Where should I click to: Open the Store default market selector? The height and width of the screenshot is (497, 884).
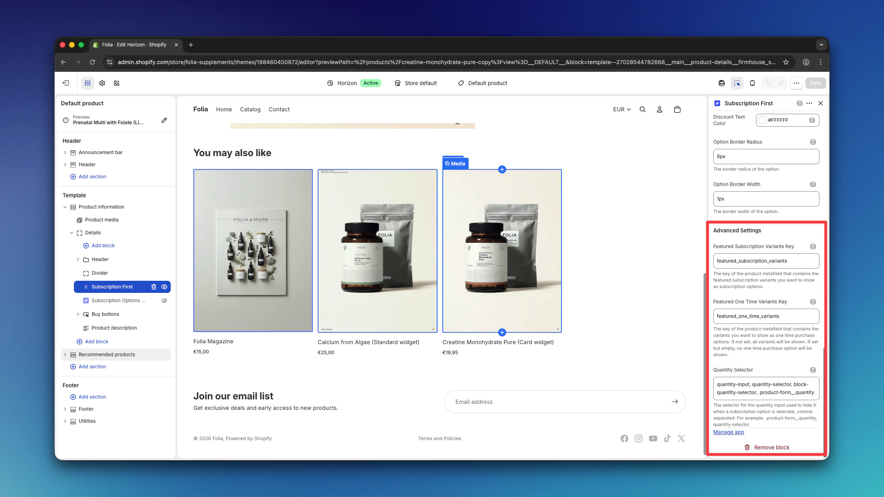pos(416,83)
